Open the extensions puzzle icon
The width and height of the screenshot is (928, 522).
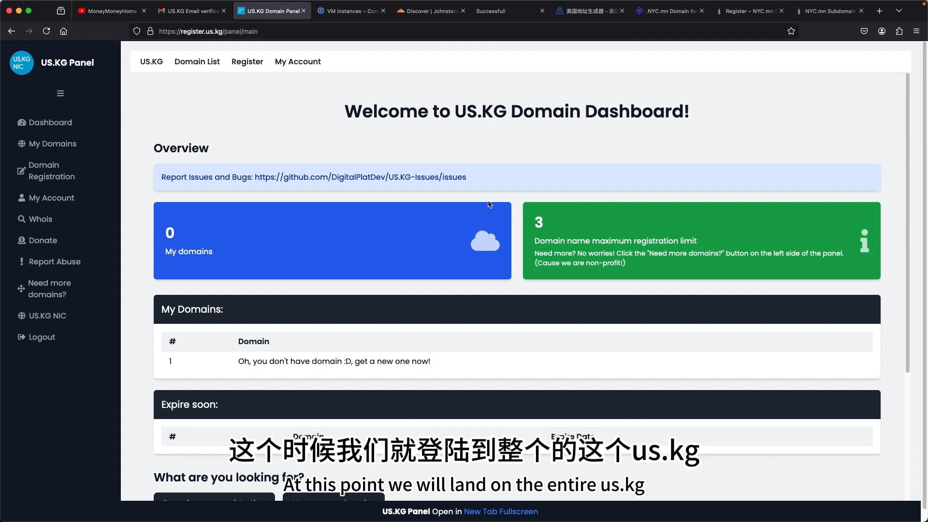pyautogui.click(x=899, y=31)
